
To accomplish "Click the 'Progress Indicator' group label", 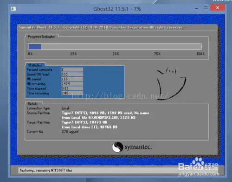I will tap(41, 37).
